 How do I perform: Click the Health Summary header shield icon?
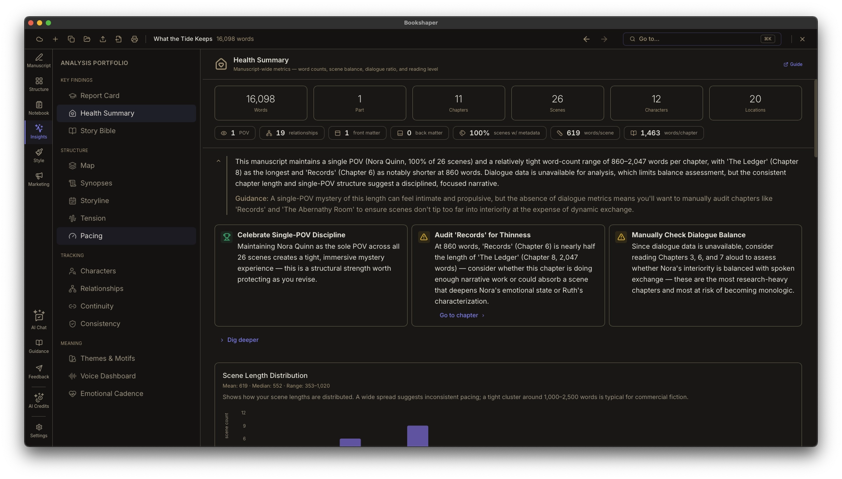[x=221, y=64]
